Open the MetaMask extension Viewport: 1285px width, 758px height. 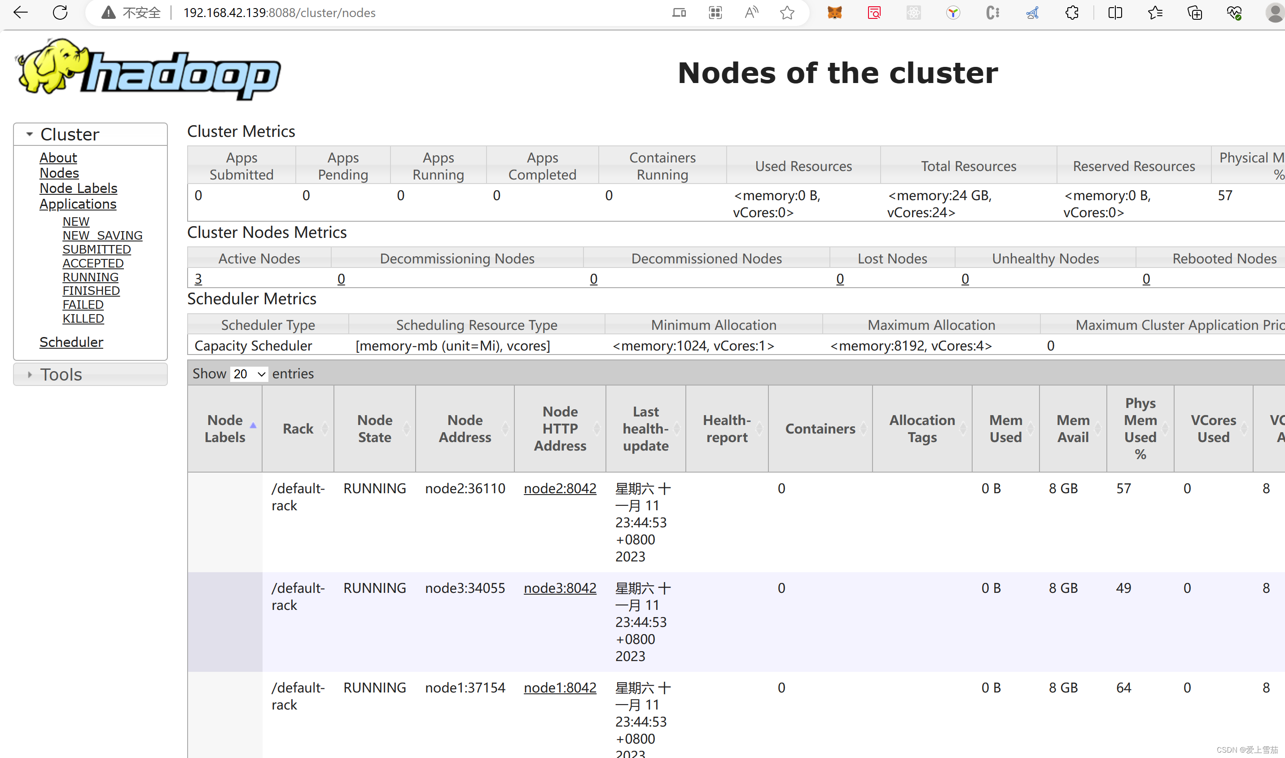(834, 12)
